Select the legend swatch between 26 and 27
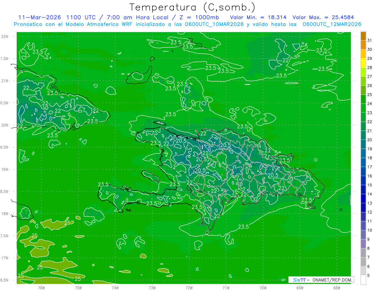The height and width of the screenshot is (292, 378). click(363, 81)
